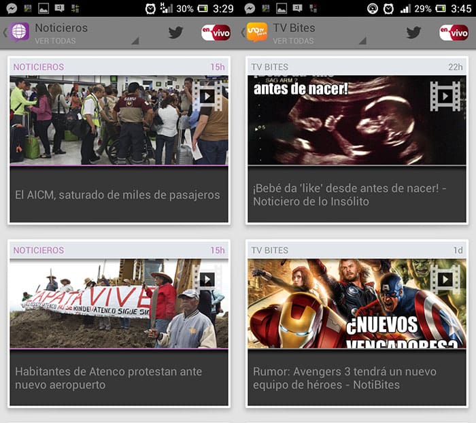Open headline 'Habitantes de Atenco protestan ante nuevo aeropuerto'

pyautogui.click(x=108, y=378)
